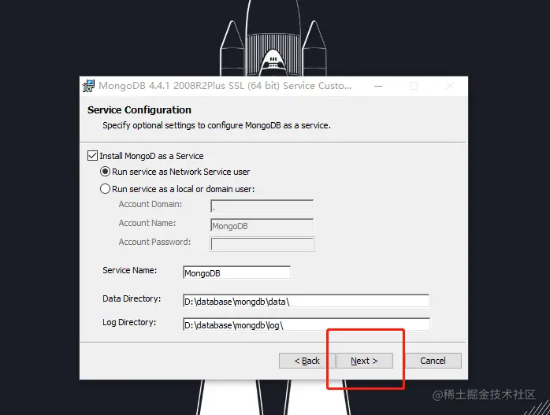Cancel the MongoDB installation

click(x=433, y=361)
